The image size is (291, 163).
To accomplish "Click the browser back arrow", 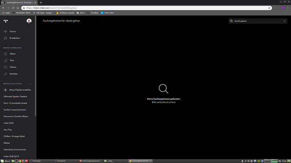I will pyautogui.click(x=3, y=8).
